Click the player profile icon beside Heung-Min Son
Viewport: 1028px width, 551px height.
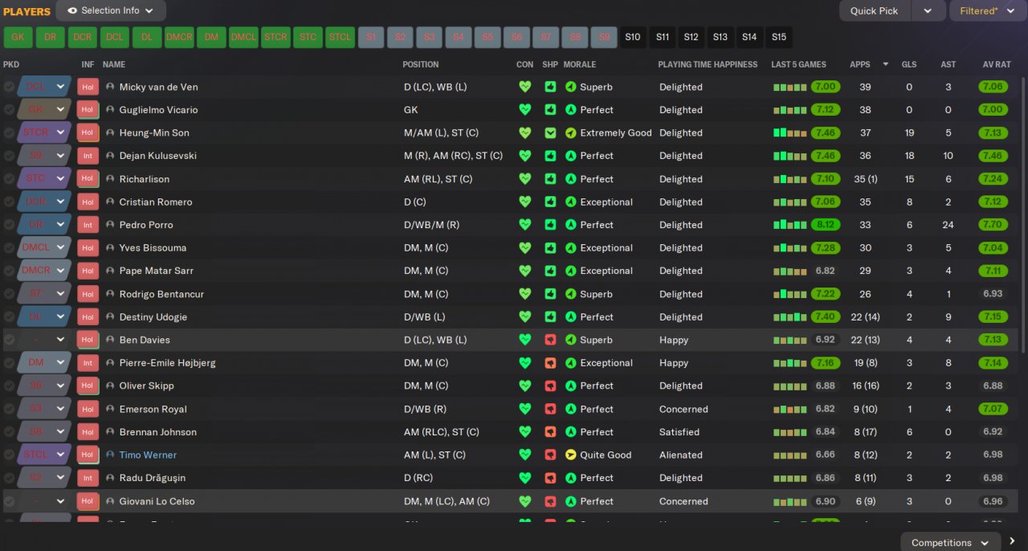tap(110, 133)
